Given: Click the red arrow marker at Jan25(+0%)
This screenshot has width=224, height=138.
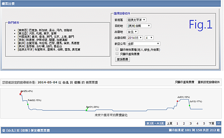Looking at the screenshot, I should click(x=21, y=93).
